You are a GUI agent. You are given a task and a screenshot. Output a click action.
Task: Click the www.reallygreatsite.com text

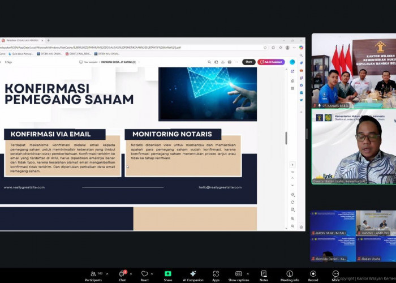pyautogui.click(x=24, y=187)
